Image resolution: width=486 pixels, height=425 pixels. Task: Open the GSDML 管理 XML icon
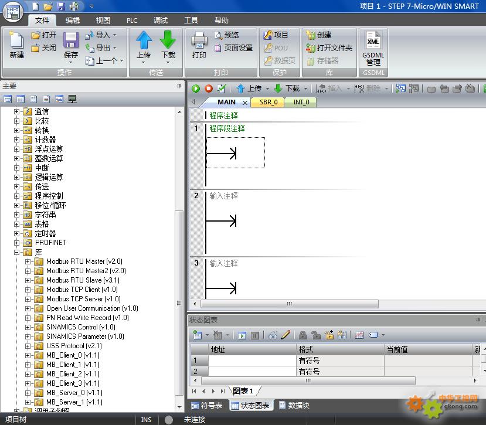(373, 40)
